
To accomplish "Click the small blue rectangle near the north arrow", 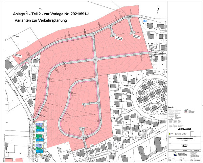I will [145, 21].
